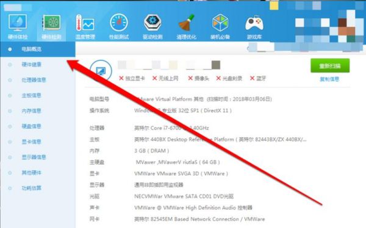Click the computer monitor icon beside feature list
The height and width of the screenshot is (228, 366).
tap(101, 71)
